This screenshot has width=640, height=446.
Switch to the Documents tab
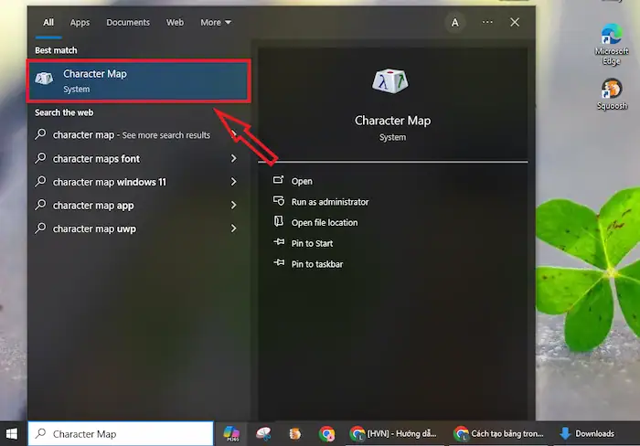pos(128,22)
